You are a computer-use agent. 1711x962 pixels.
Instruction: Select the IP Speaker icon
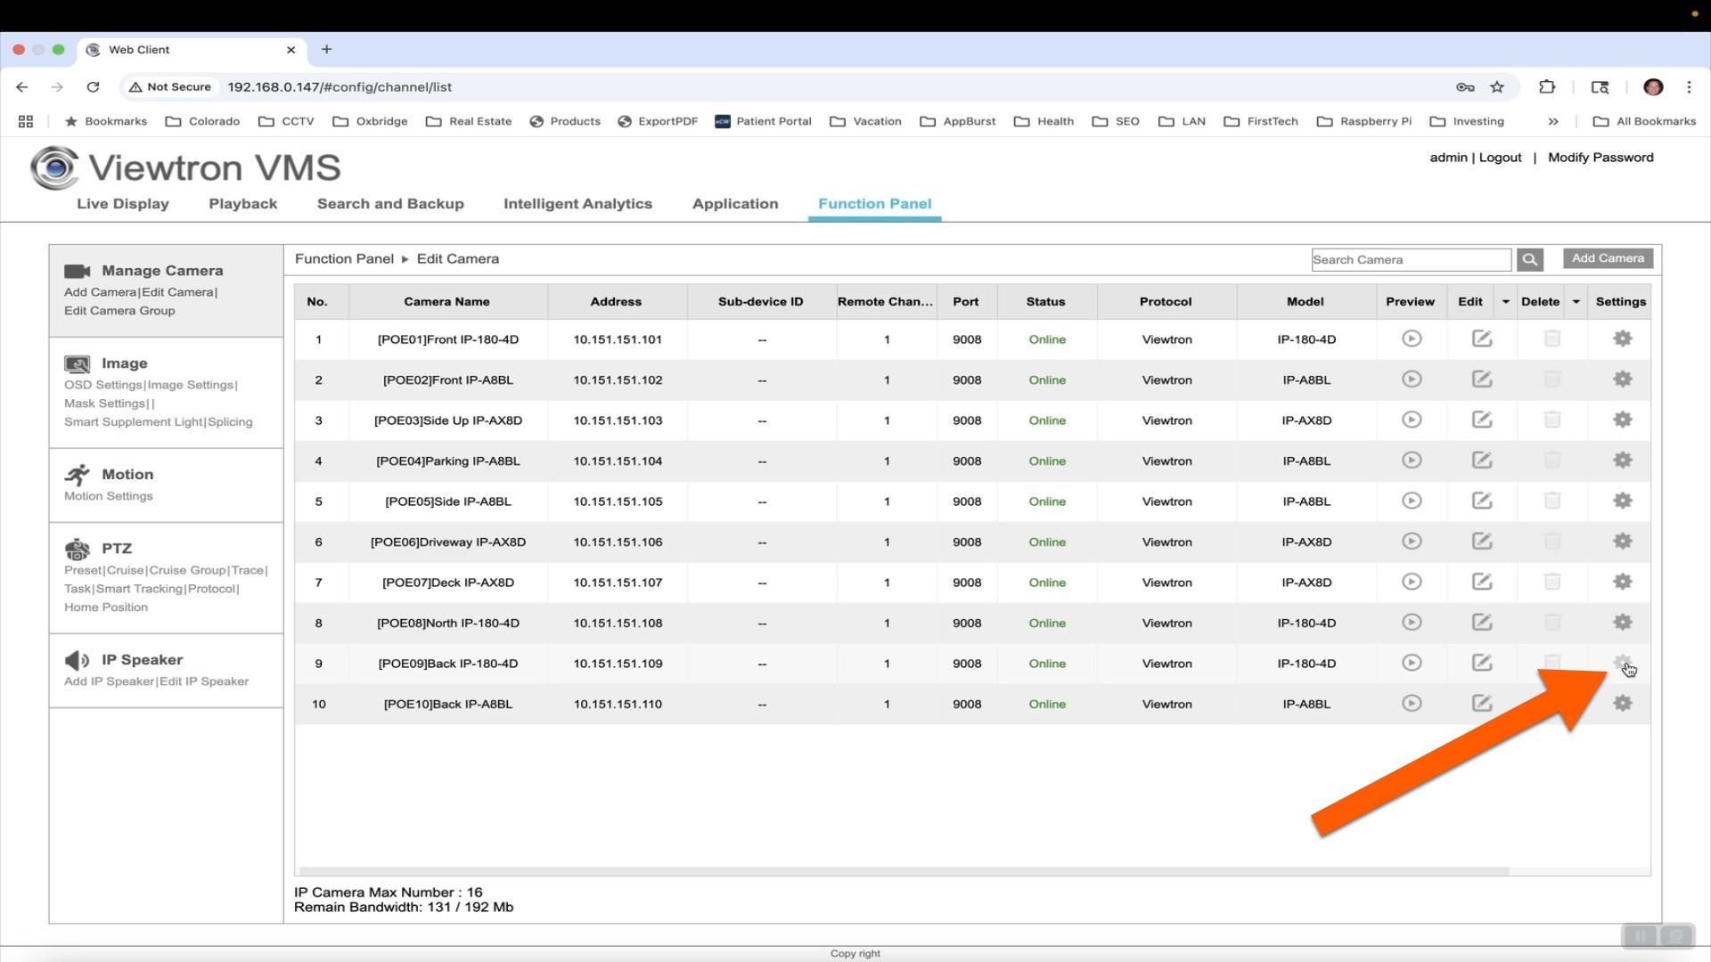pos(78,660)
